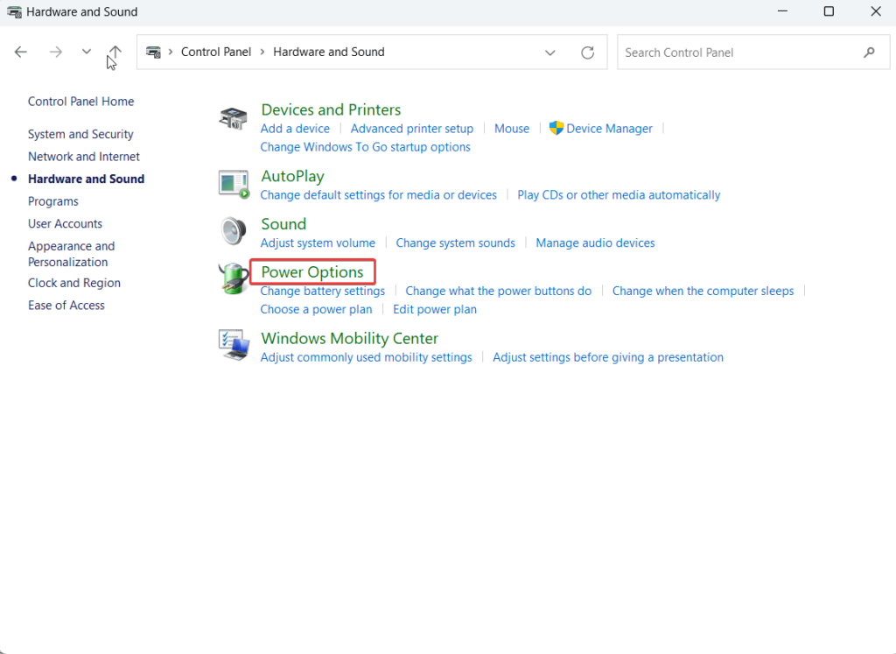Screen dimensions: 896x654
Task: Go up one level with up arrow
Action: pyautogui.click(x=115, y=53)
